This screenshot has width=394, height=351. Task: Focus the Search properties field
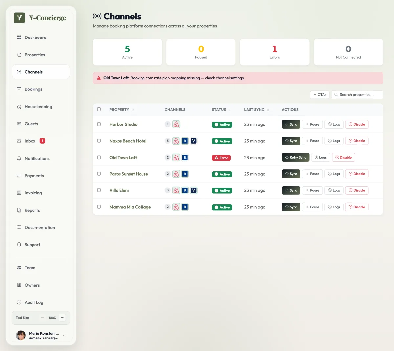[x=357, y=95]
